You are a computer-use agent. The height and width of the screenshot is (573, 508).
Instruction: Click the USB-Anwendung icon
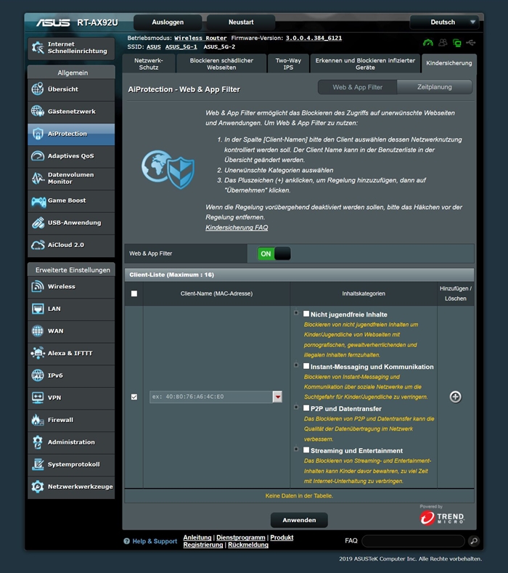[38, 222]
